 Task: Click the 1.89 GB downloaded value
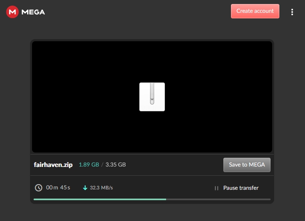(89, 165)
